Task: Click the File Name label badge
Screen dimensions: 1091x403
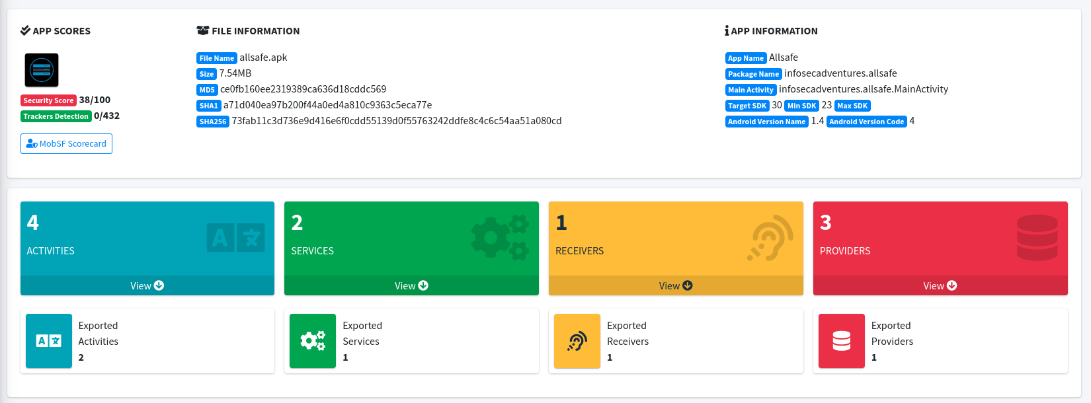Action: pyautogui.click(x=217, y=58)
